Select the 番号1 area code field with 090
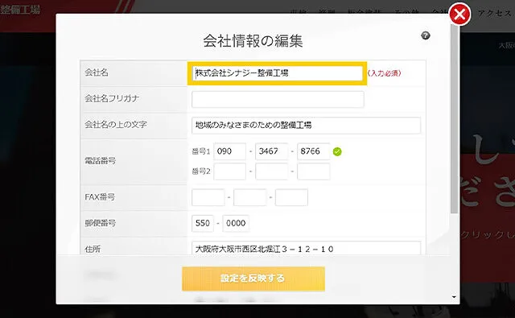The image size is (515, 318). [x=229, y=151]
